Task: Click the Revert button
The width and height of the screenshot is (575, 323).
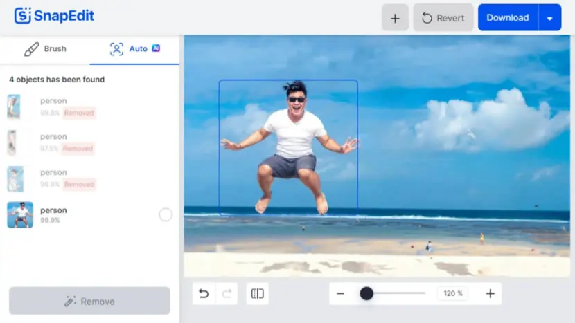Action: point(443,18)
